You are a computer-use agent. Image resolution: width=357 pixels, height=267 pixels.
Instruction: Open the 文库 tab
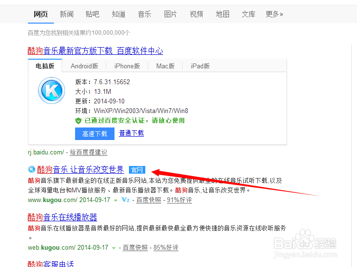[x=248, y=14]
